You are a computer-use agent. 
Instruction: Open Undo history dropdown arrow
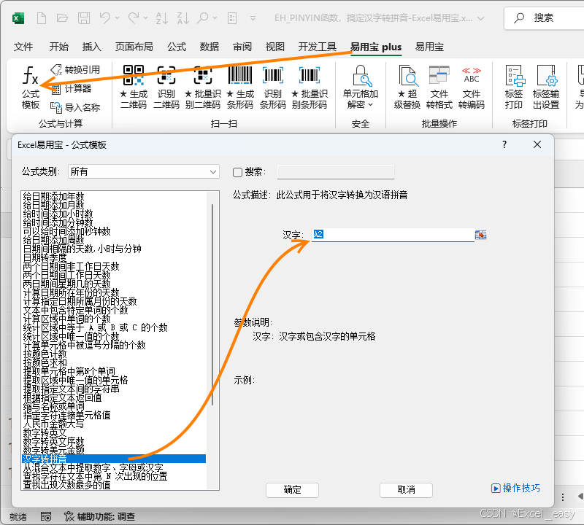point(117,17)
